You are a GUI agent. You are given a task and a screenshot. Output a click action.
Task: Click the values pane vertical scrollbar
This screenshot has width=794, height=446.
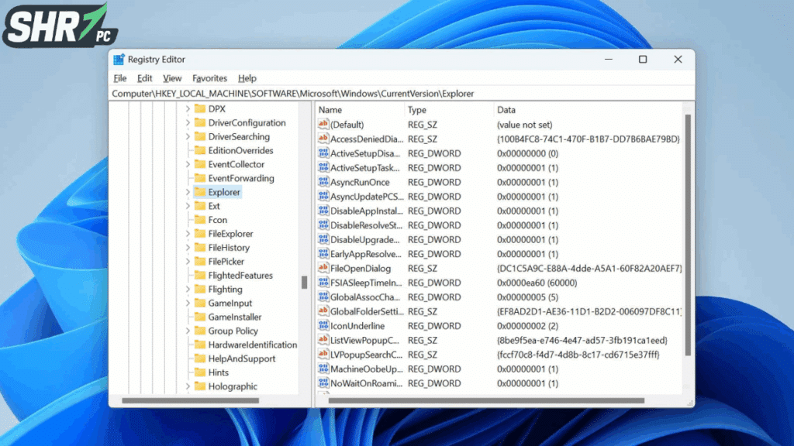click(x=688, y=235)
